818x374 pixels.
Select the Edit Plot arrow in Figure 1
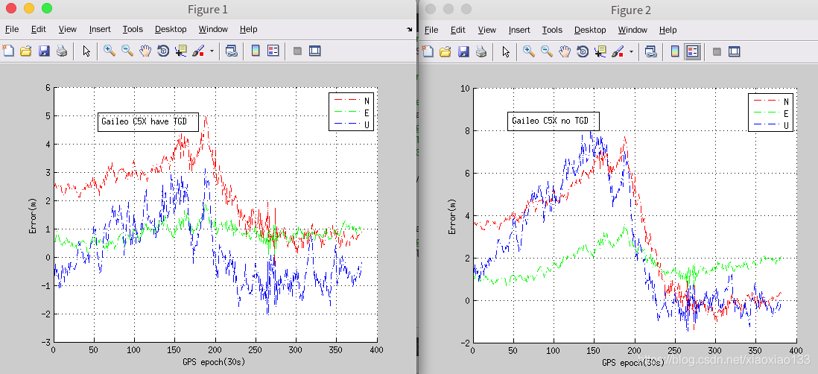86,51
